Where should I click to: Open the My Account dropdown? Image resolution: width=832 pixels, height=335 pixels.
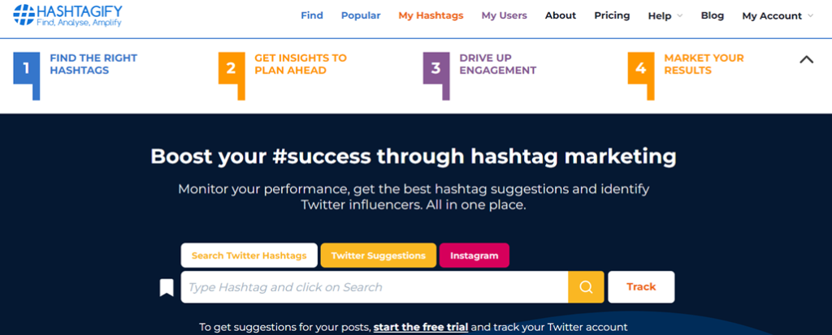[778, 16]
